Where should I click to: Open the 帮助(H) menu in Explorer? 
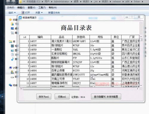pos(53,8)
